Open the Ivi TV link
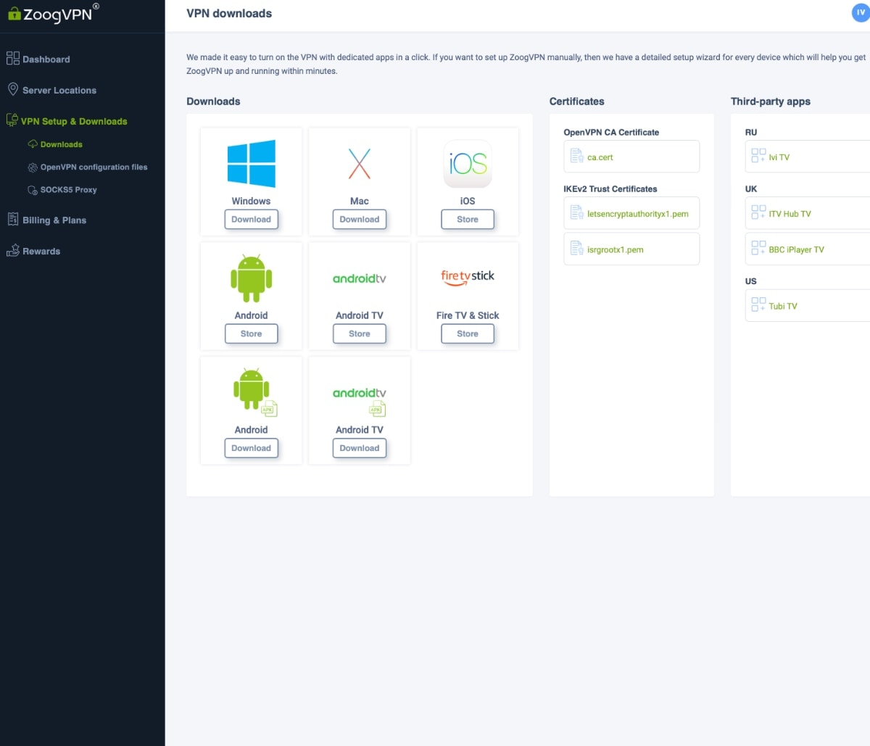 point(808,157)
